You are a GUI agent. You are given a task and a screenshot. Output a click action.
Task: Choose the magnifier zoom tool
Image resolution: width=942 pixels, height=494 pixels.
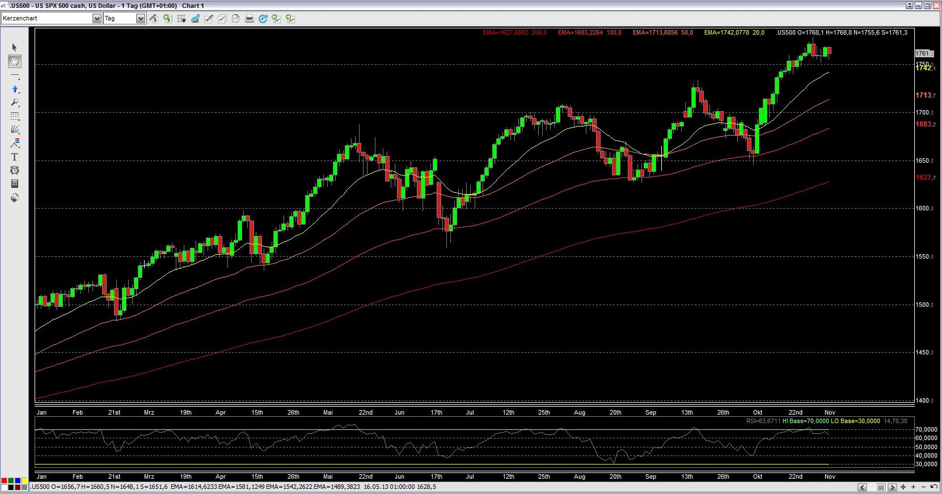pyautogui.click(x=15, y=103)
